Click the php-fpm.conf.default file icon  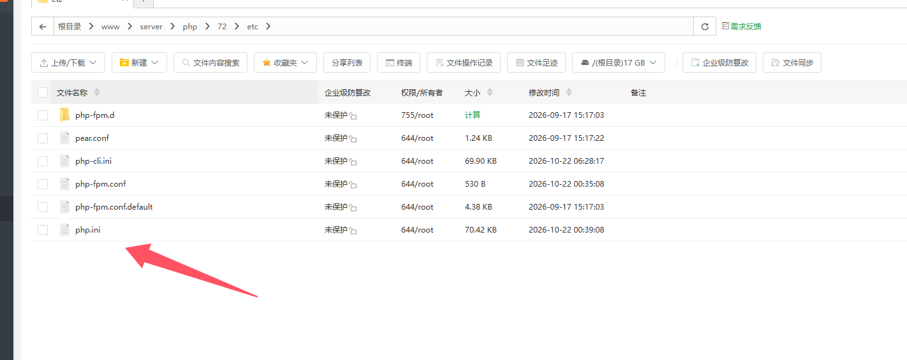coord(64,206)
